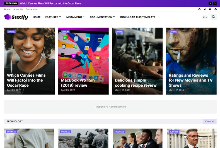Viewport: 220px width, 148px height.
Task: Expand the Features dropdown menu
Action: pos(53,17)
